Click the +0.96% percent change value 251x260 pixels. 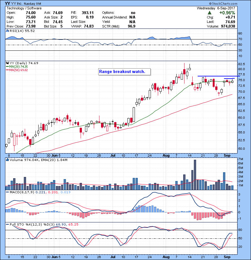tap(227, 13)
